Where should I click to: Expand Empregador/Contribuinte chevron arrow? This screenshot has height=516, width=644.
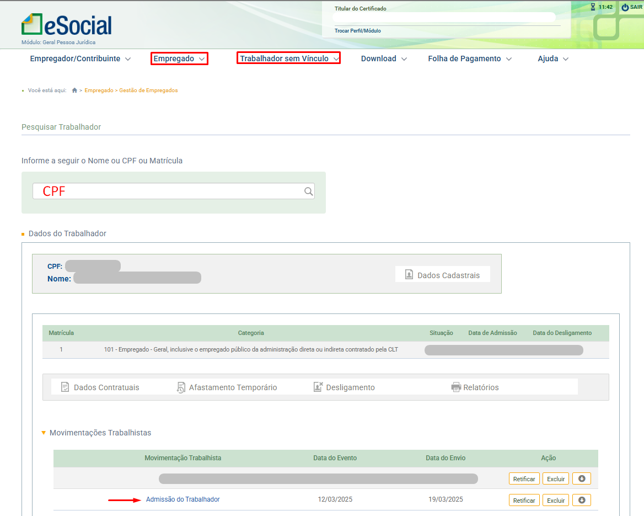(128, 59)
